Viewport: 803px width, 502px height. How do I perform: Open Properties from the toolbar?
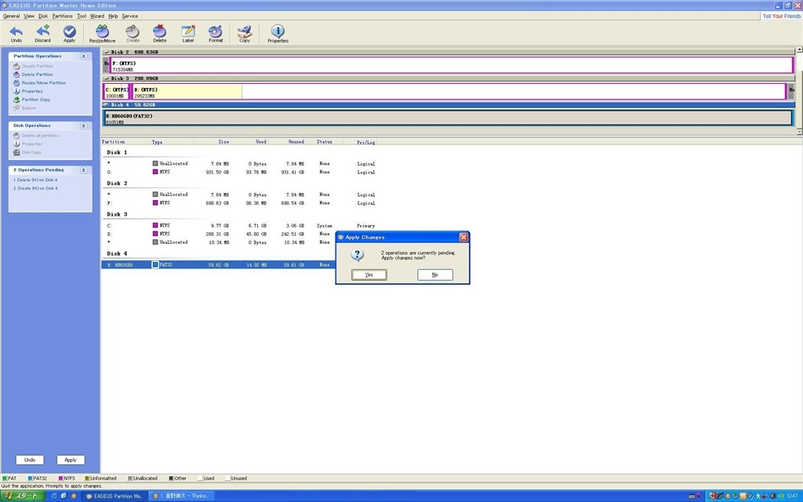(x=278, y=33)
